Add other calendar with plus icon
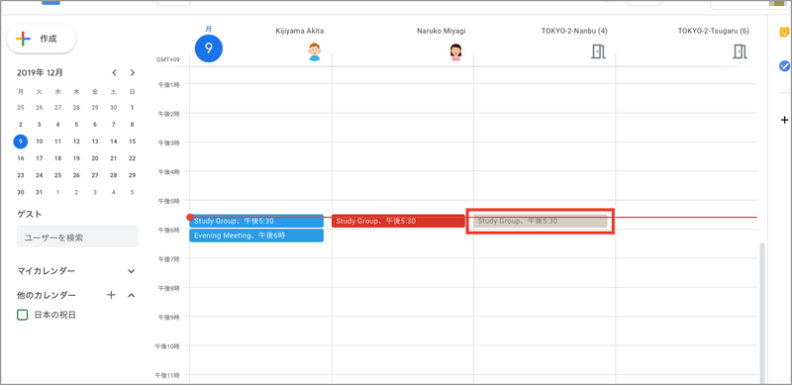Viewport: 792px width, 385px height. click(x=112, y=295)
